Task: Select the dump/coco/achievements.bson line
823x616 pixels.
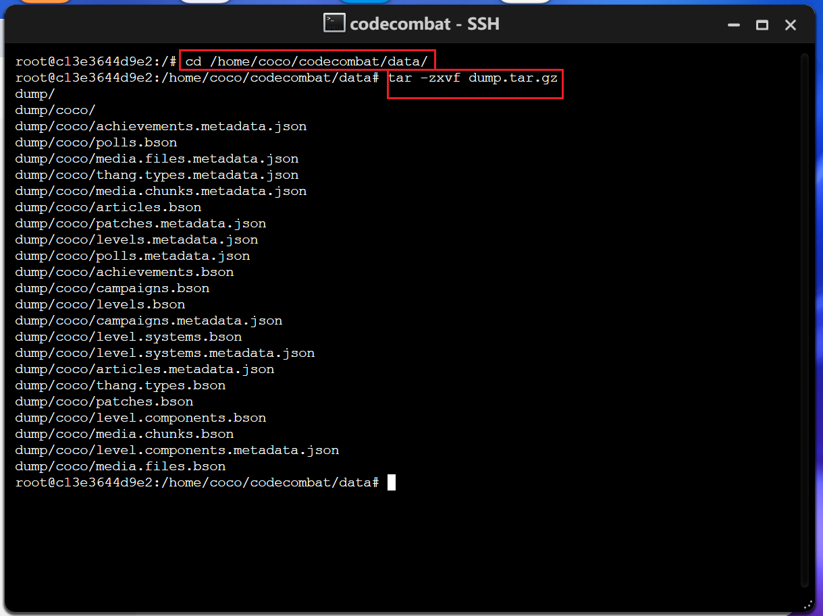Action: pos(124,272)
